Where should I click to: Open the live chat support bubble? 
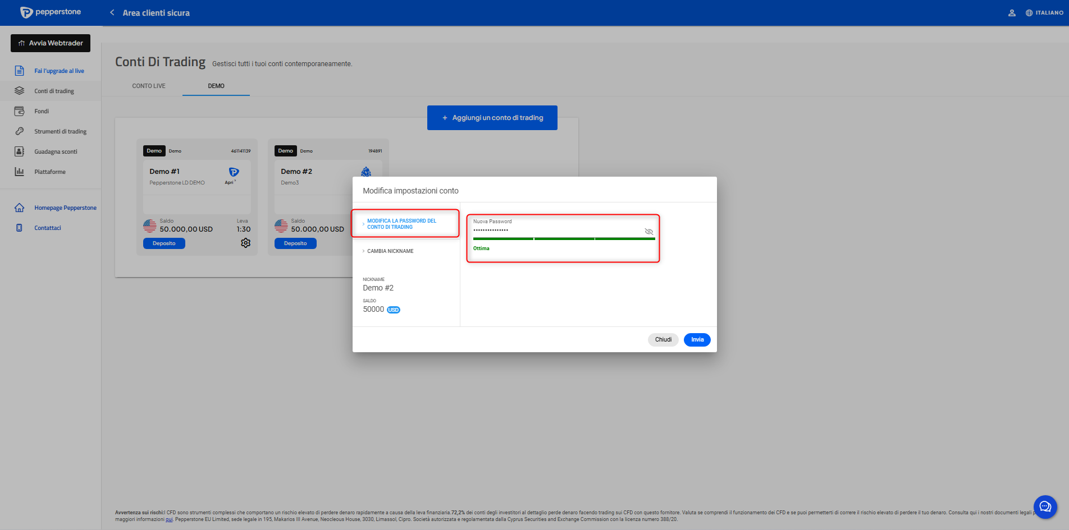click(1045, 507)
